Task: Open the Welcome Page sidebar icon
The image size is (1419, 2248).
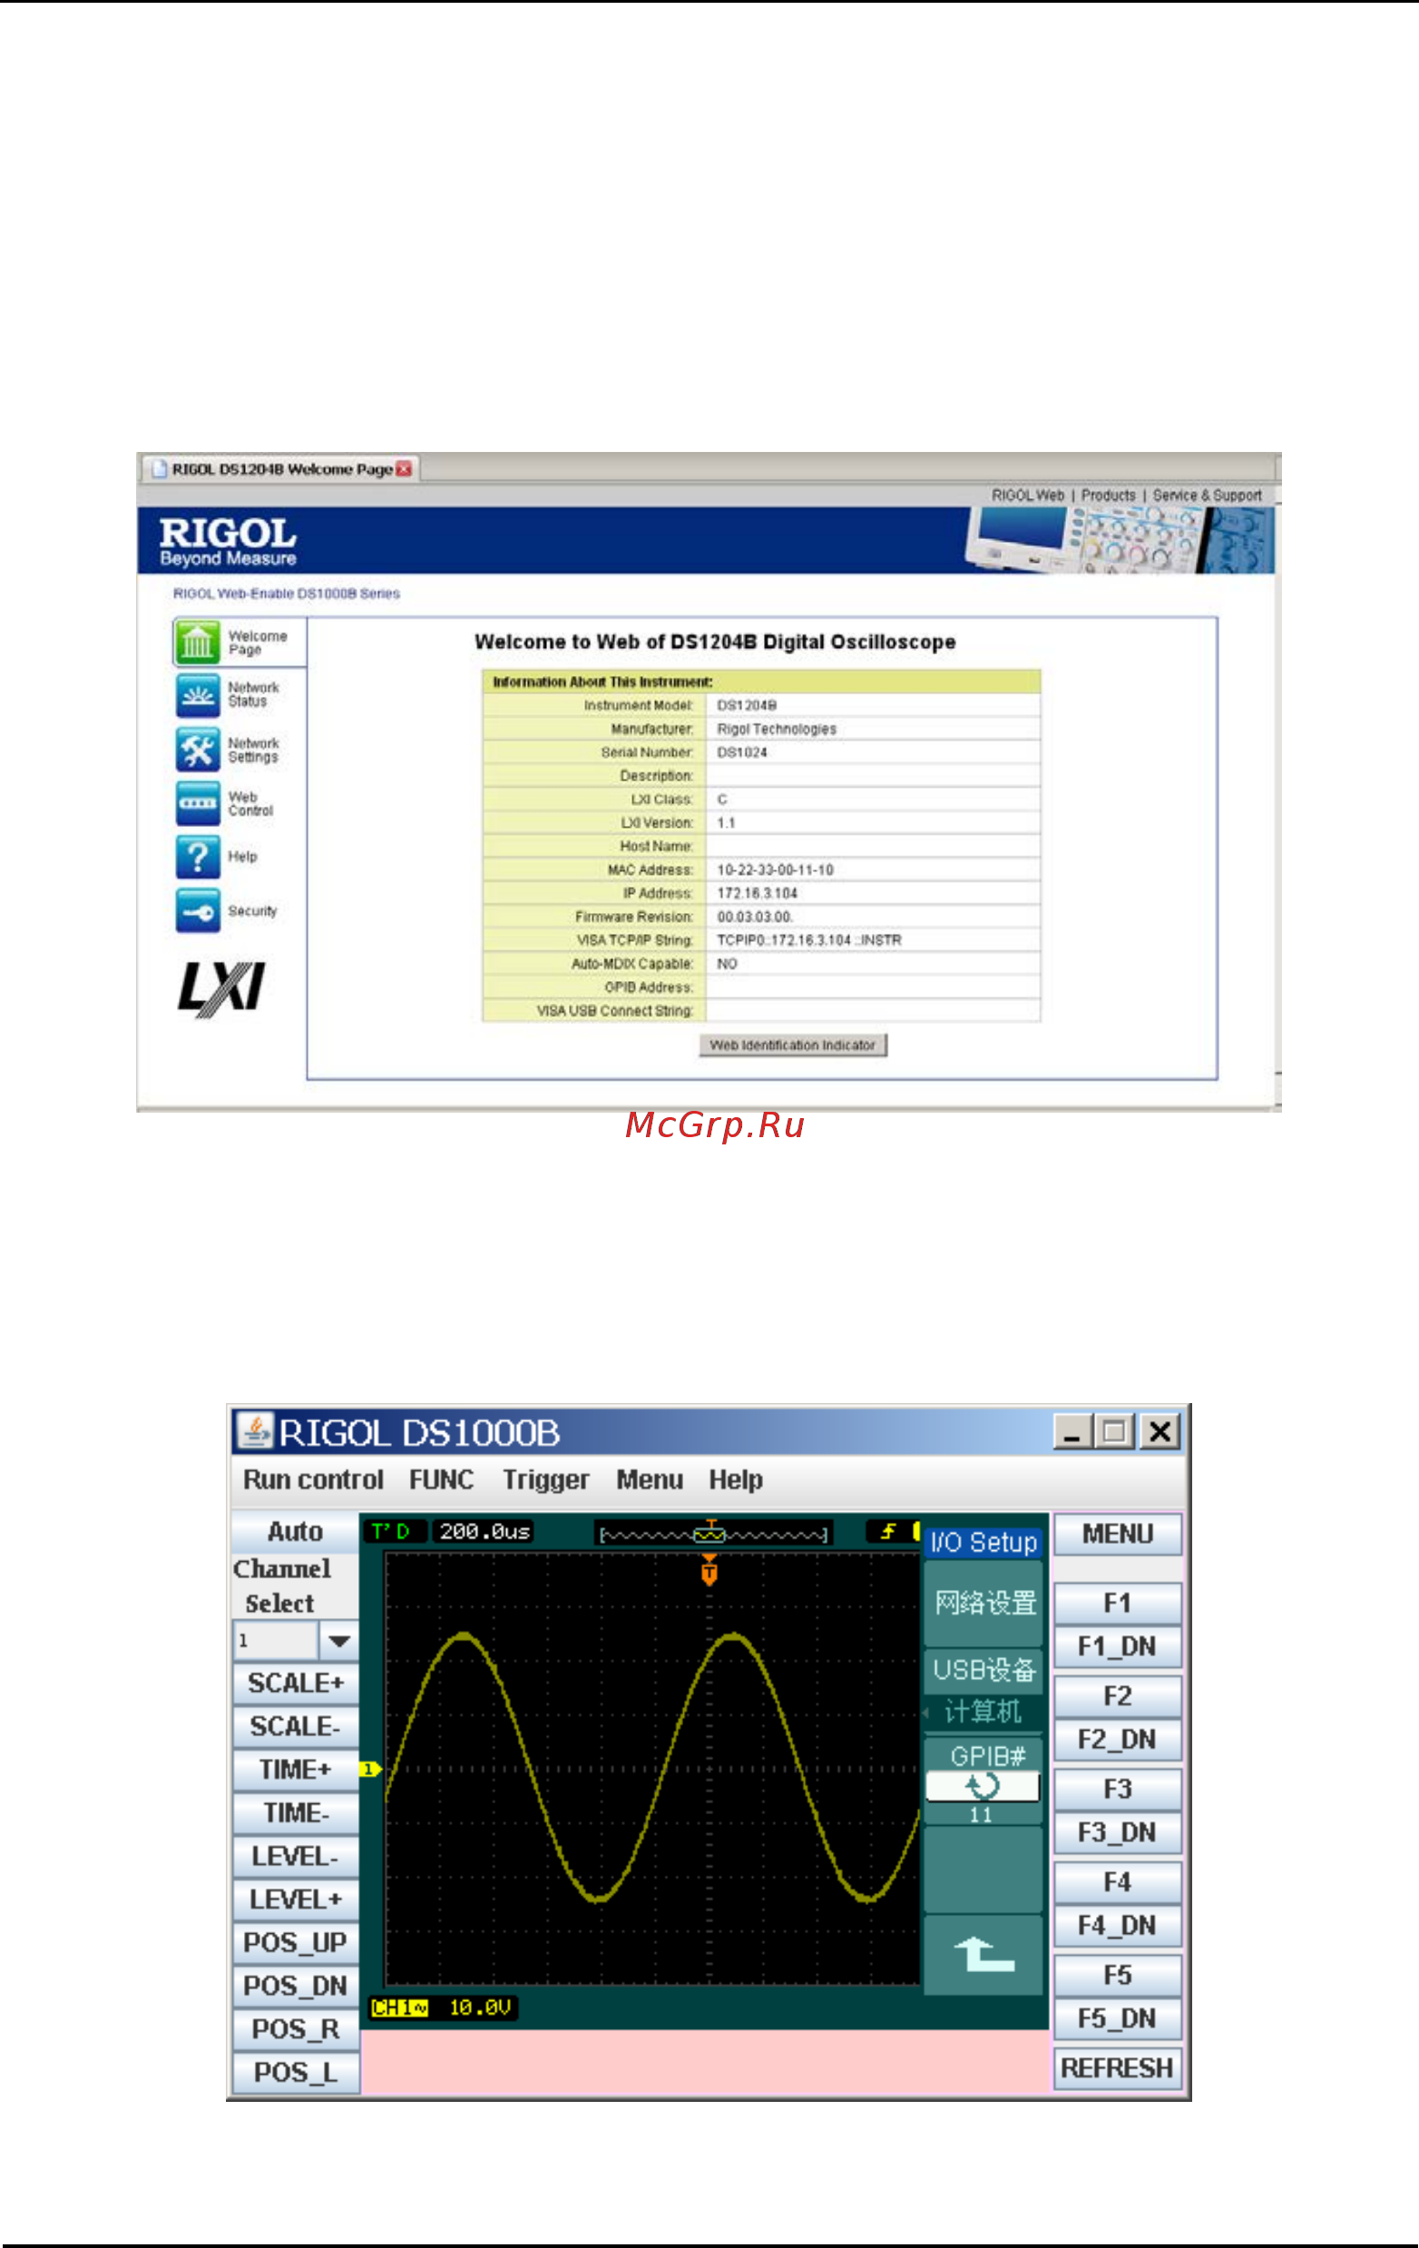Action: coord(197,643)
